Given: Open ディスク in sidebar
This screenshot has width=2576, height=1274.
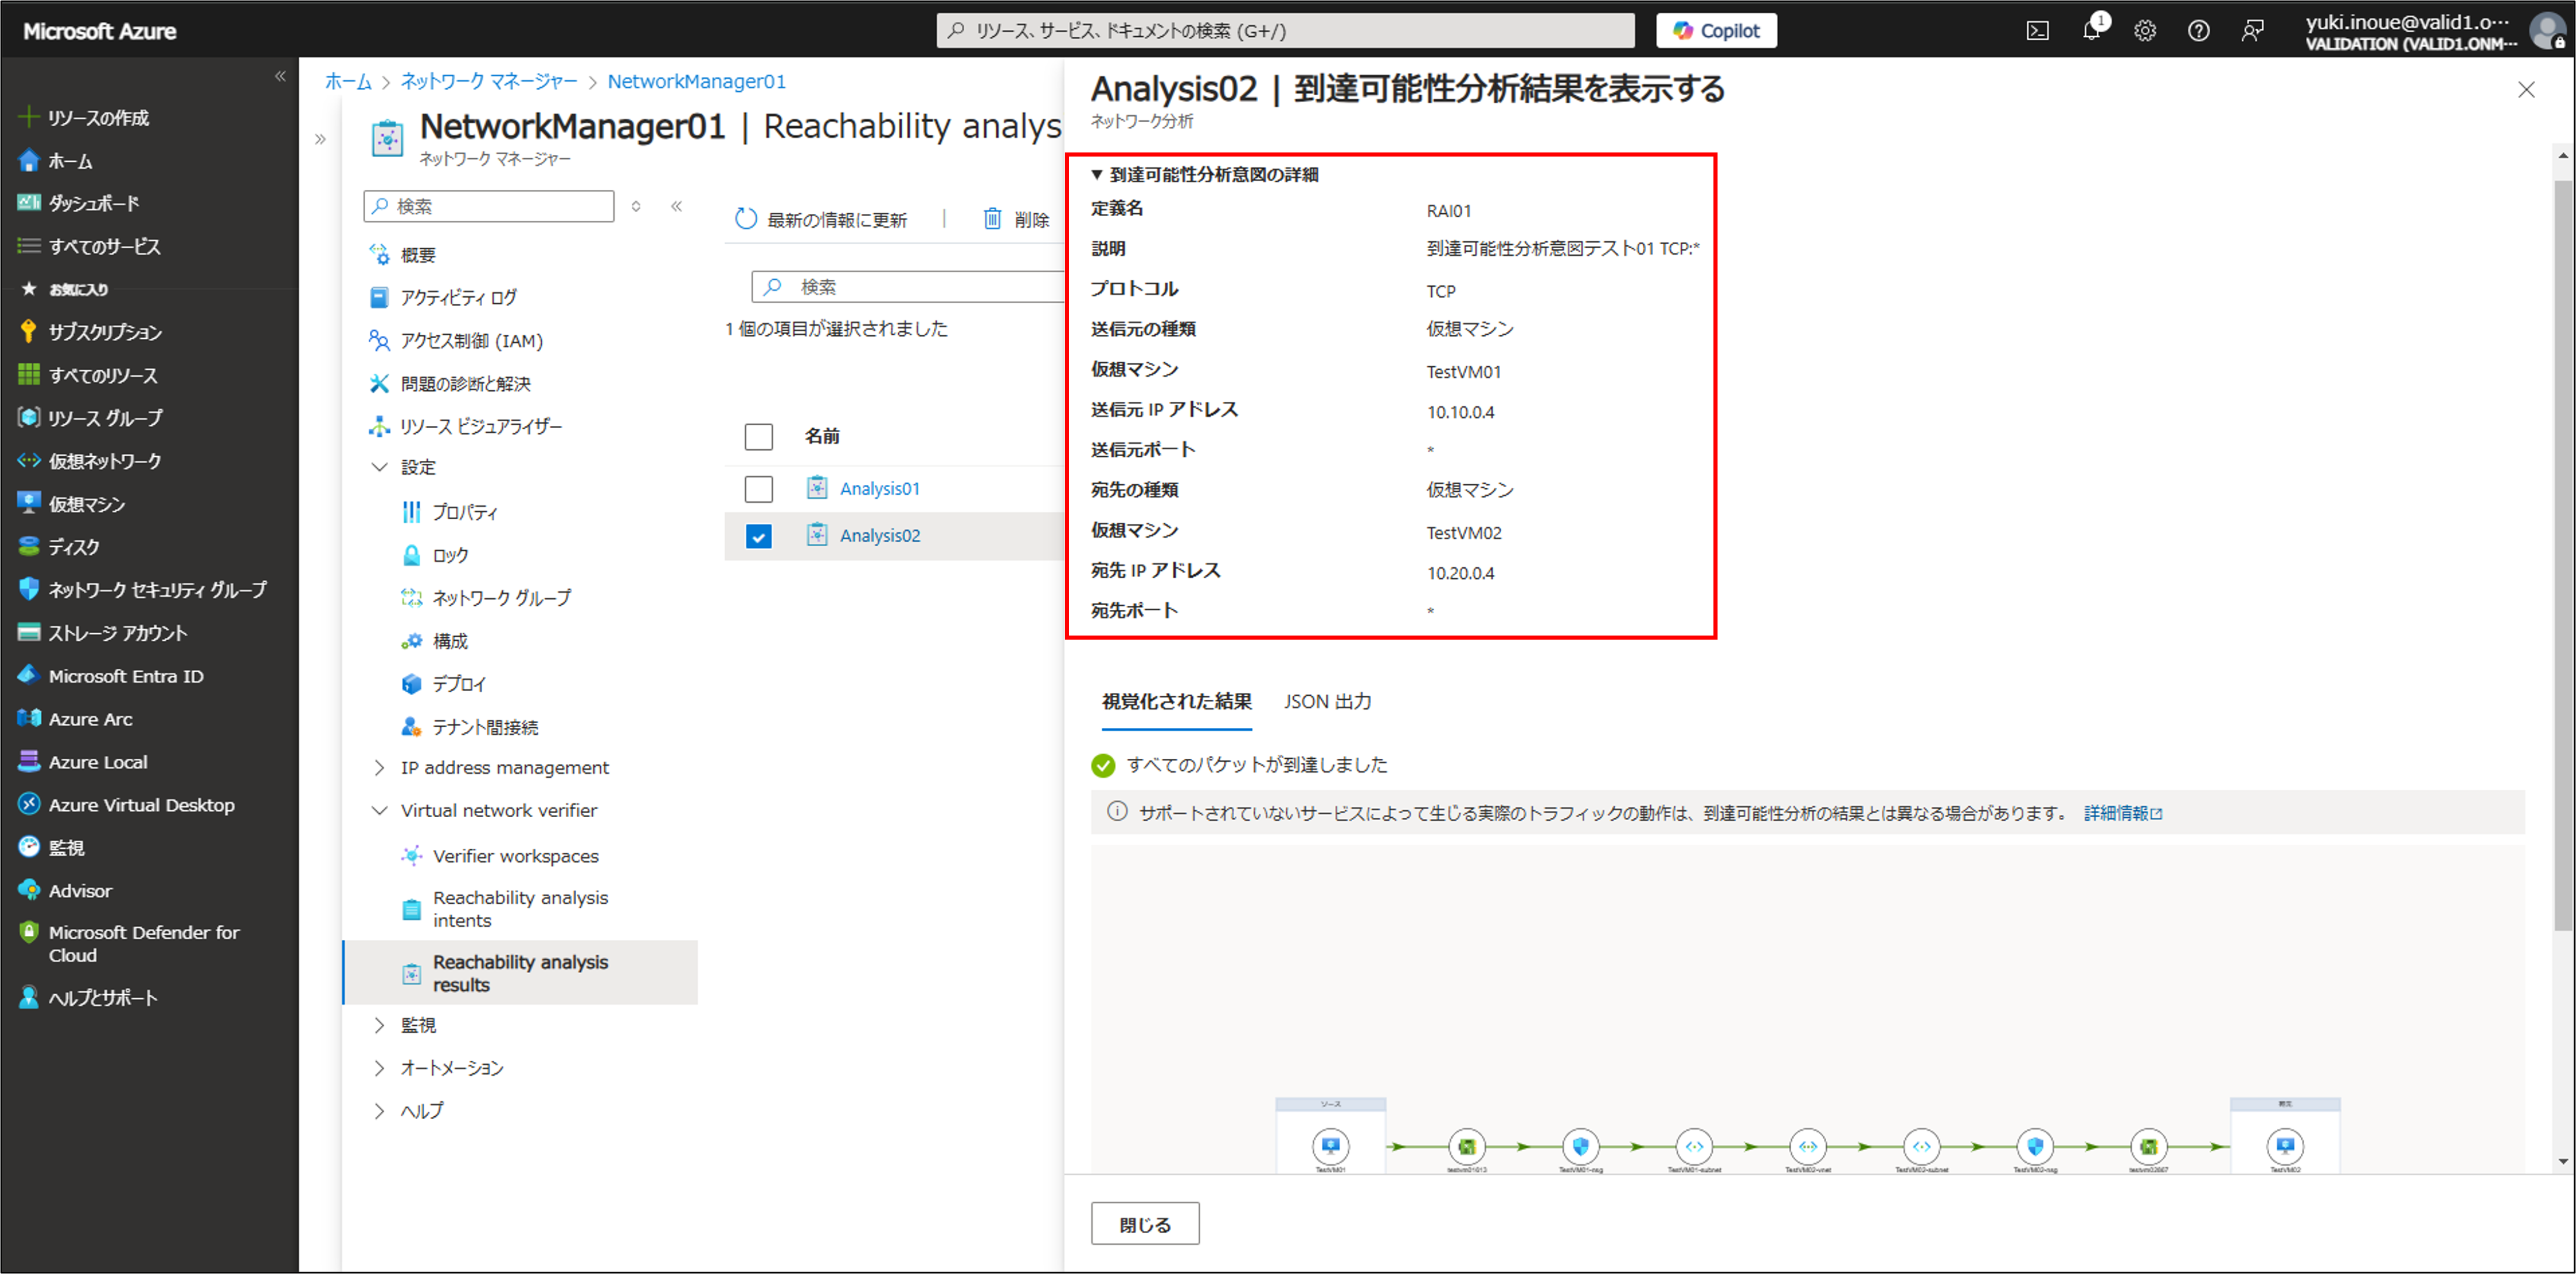Looking at the screenshot, I should coord(74,547).
